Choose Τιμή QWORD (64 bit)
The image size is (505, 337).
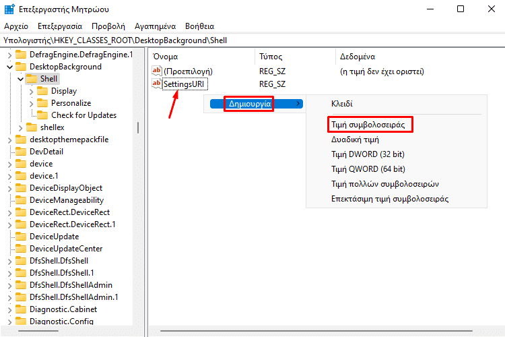(x=368, y=169)
